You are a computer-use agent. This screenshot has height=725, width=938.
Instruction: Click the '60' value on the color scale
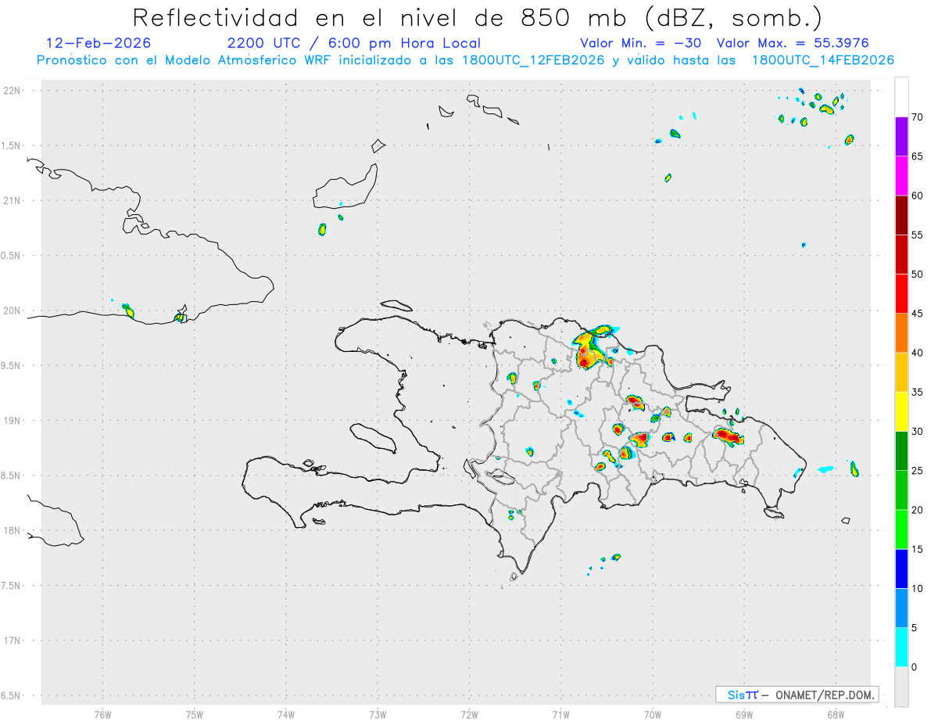tap(917, 196)
